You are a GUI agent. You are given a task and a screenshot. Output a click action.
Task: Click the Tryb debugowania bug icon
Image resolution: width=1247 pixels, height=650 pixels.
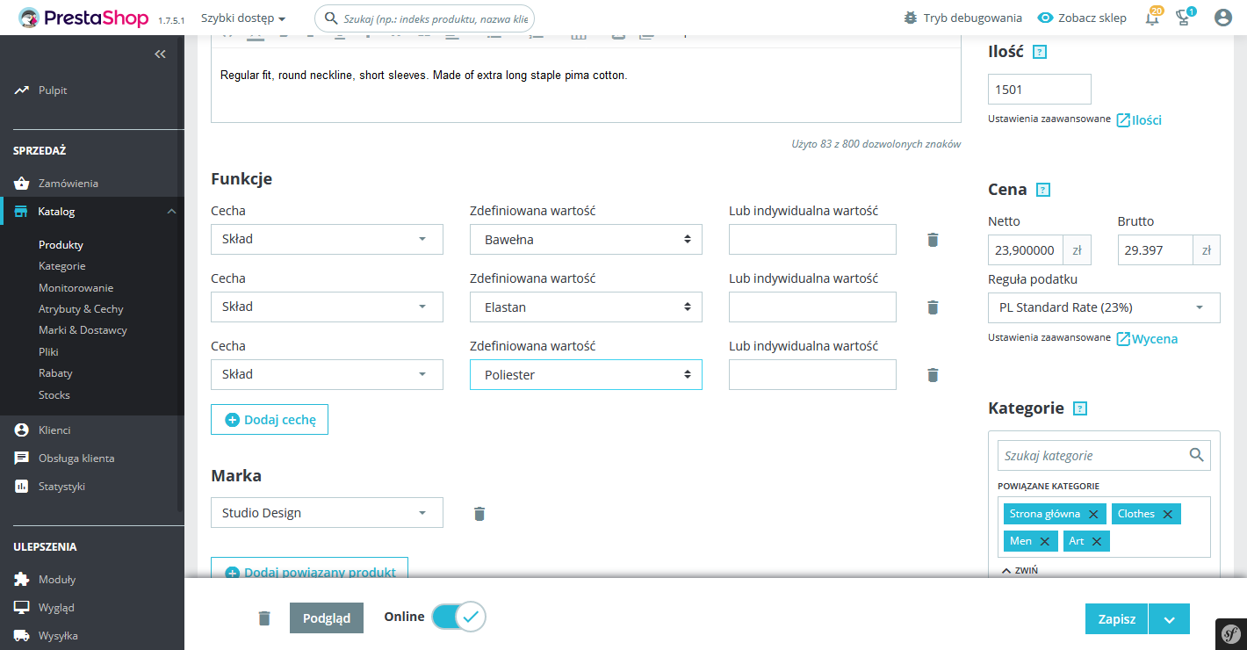click(912, 17)
